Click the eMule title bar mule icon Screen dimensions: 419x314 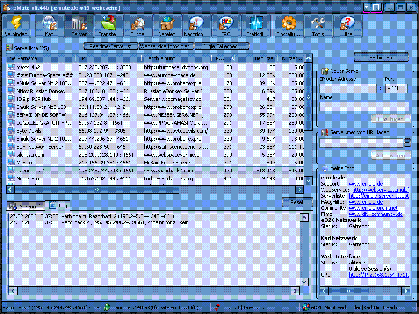7,7
